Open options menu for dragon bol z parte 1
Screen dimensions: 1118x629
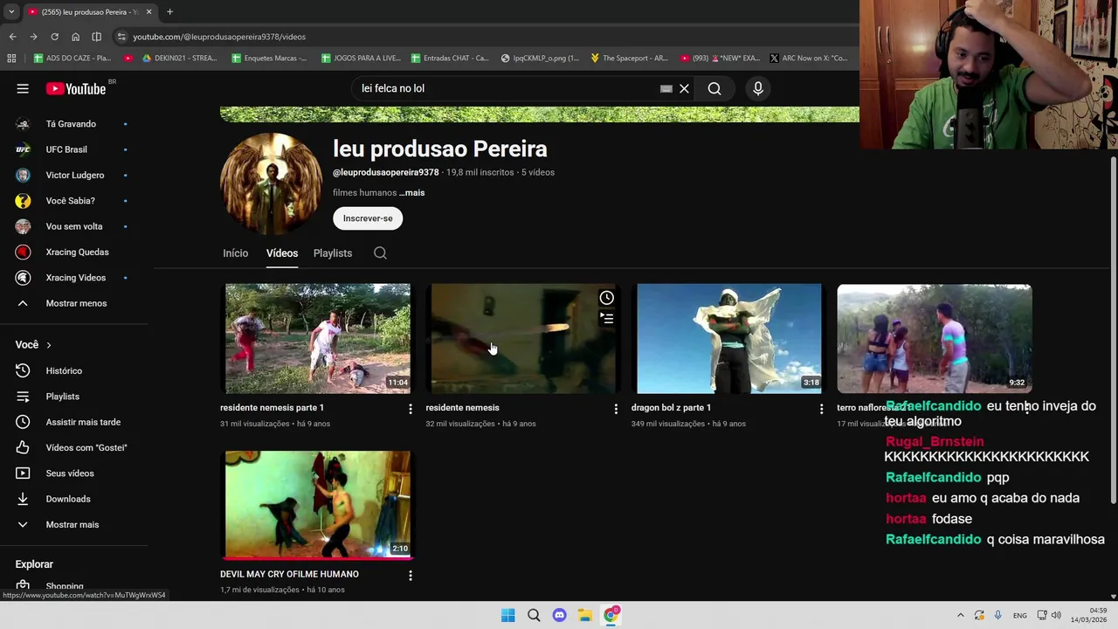[x=821, y=409]
